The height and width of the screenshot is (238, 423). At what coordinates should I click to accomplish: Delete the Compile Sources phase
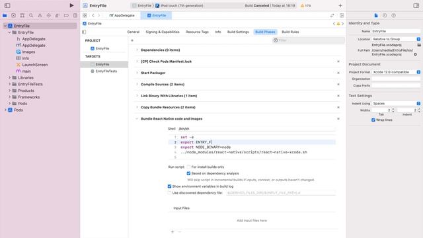(x=338, y=84)
